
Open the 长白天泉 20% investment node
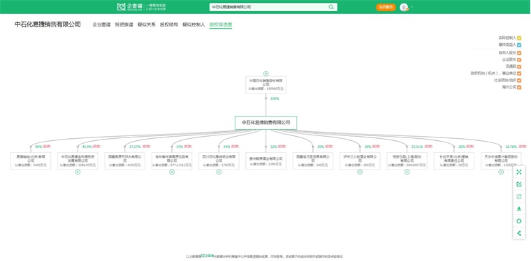(x=453, y=161)
